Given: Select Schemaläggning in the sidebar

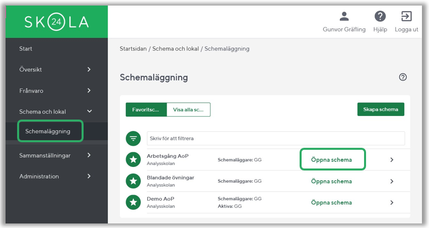Looking at the screenshot, I should [50, 131].
